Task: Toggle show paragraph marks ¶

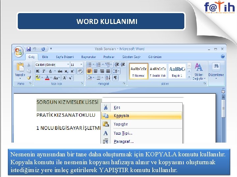Action: 115,78
